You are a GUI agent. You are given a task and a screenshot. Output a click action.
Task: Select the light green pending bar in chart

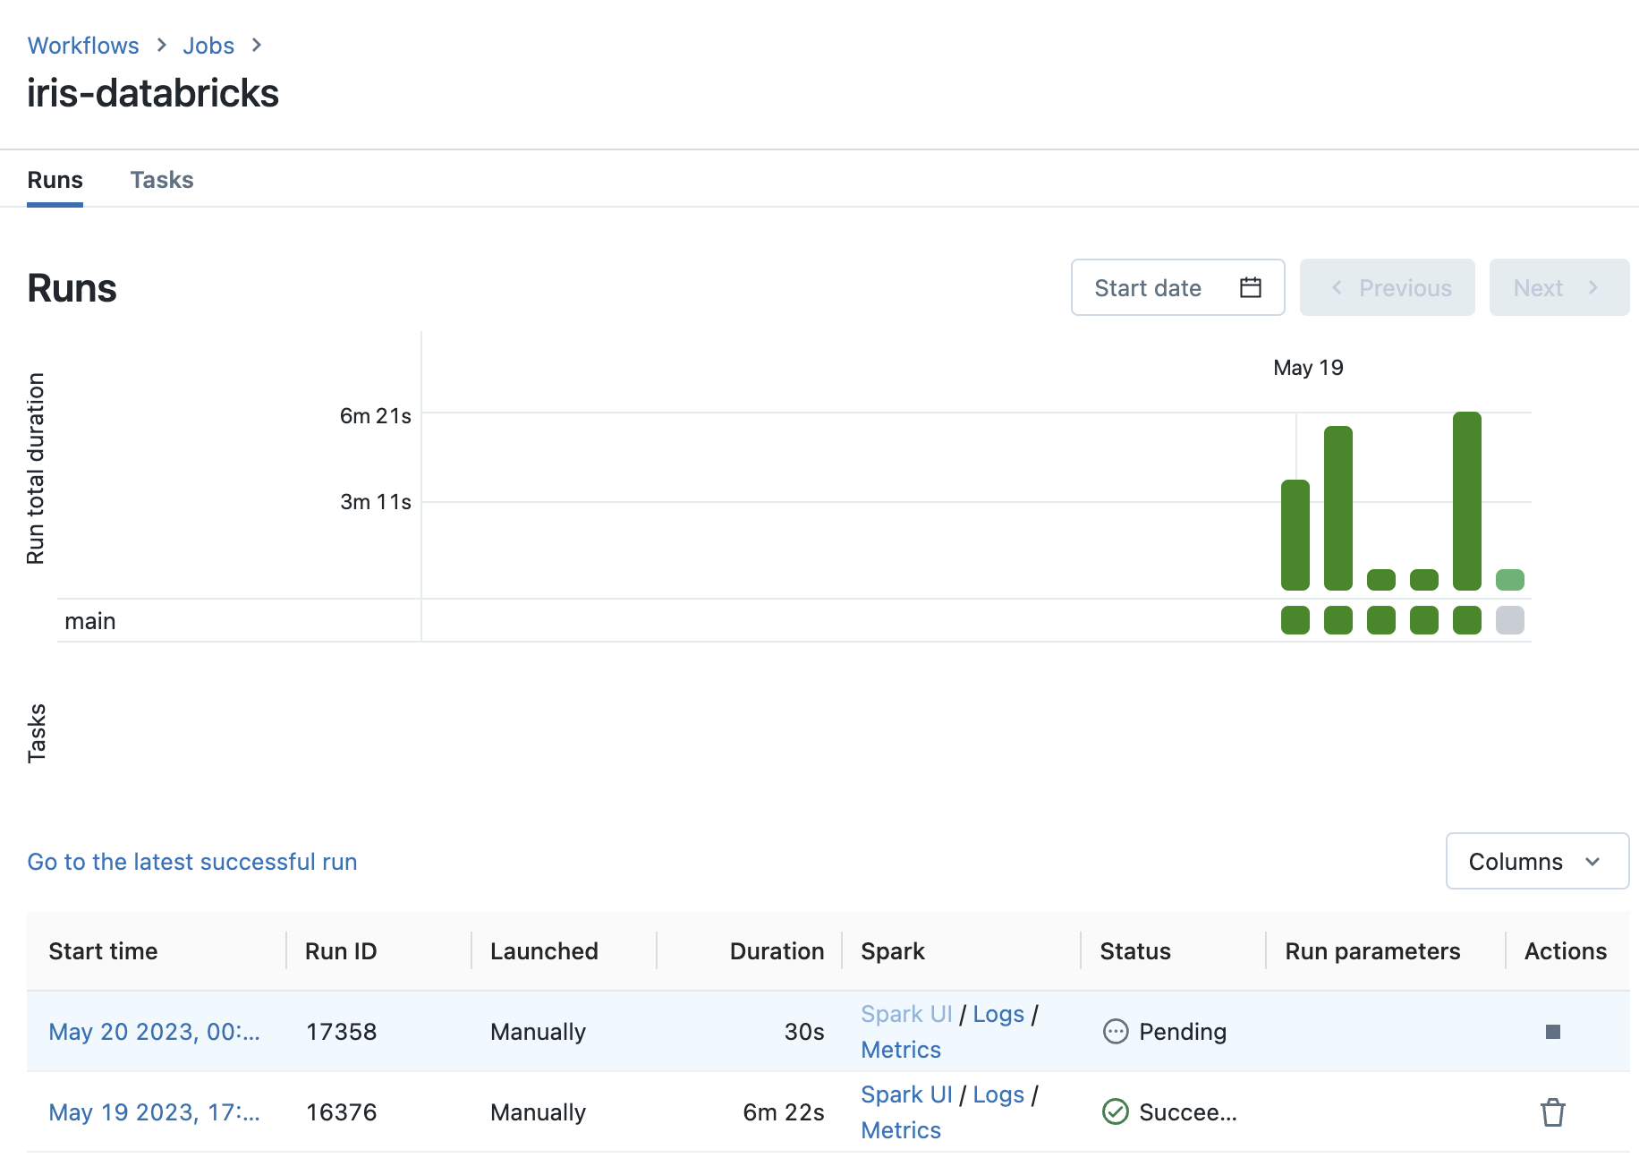click(1509, 579)
